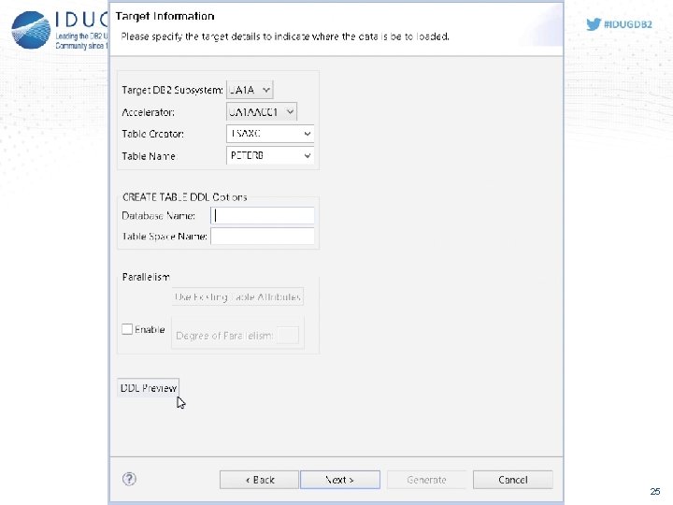Click the #IDUGDB2 hashtag text

pyautogui.click(x=628, y=24)
